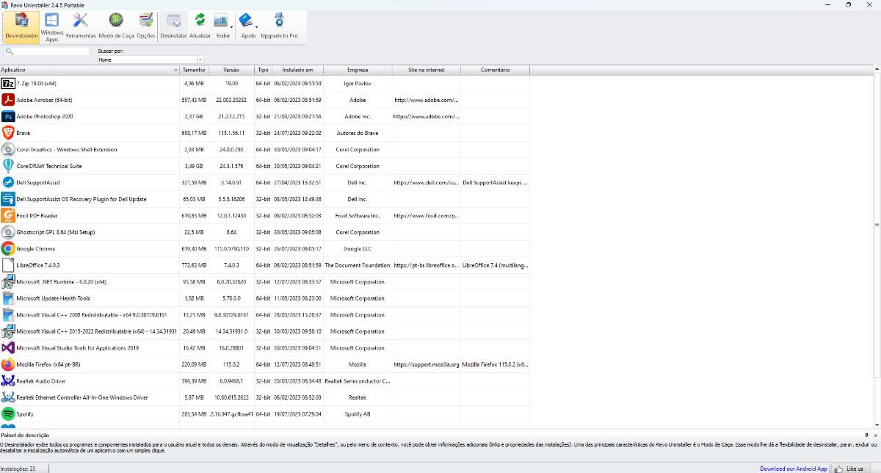Sort list by Tamanho column header
Viewport: 881px width, 473px height.
(194, 70)
